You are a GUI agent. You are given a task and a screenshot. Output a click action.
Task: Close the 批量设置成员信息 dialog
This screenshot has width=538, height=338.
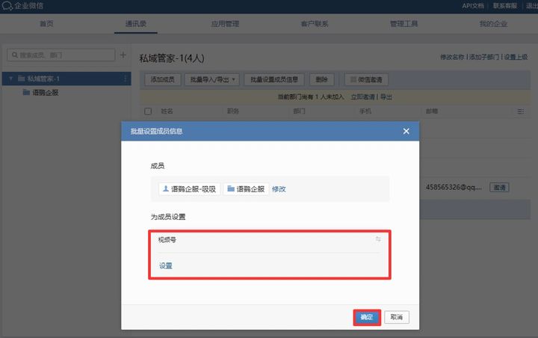click(406, 131)
